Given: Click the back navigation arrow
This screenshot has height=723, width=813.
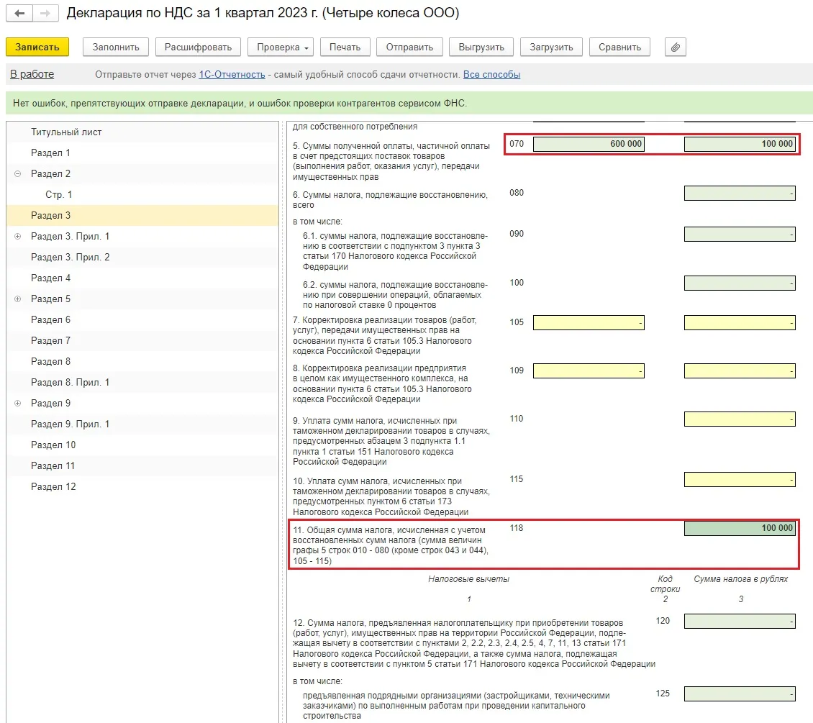Looking at the screenshot, I should coord(19,14).
